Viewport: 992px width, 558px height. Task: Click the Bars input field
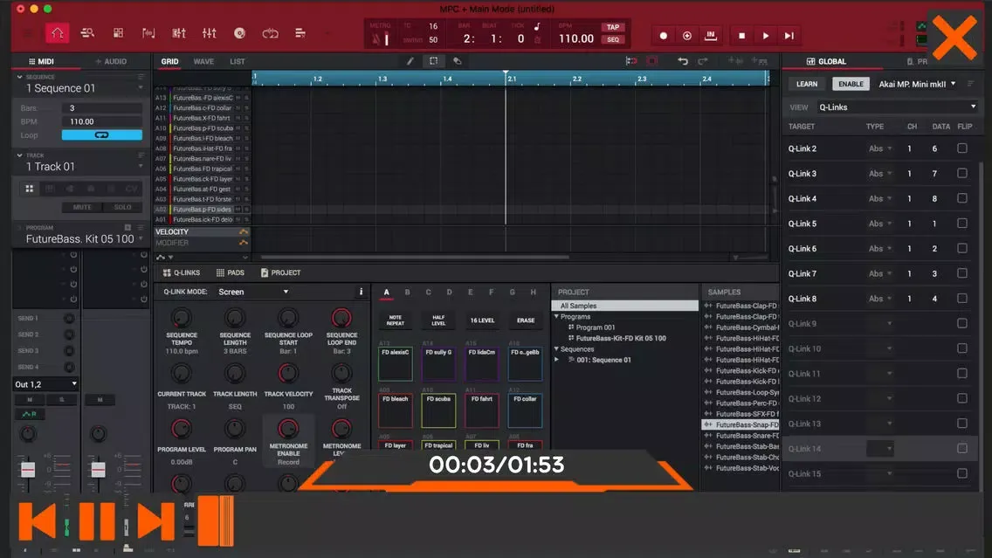(102, 108)
